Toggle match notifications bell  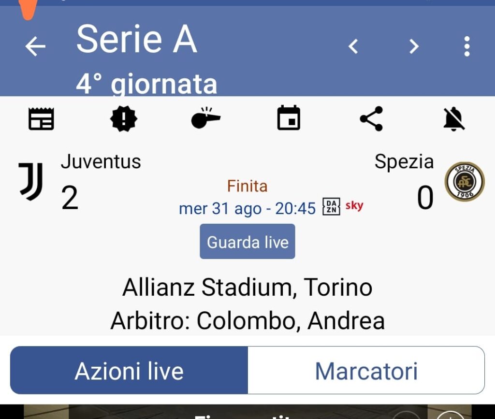click(x=454, y=119)
